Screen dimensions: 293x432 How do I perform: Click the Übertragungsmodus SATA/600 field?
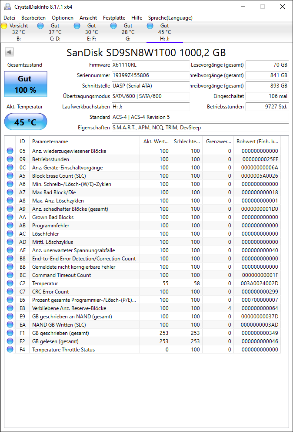click(x=150, y=96)
